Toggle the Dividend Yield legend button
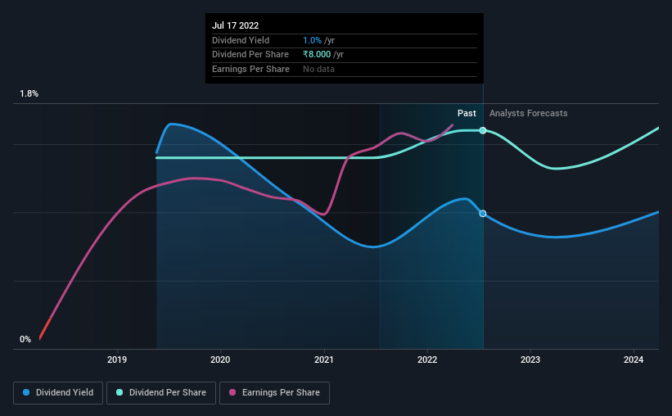 click(x=58, y=393)
